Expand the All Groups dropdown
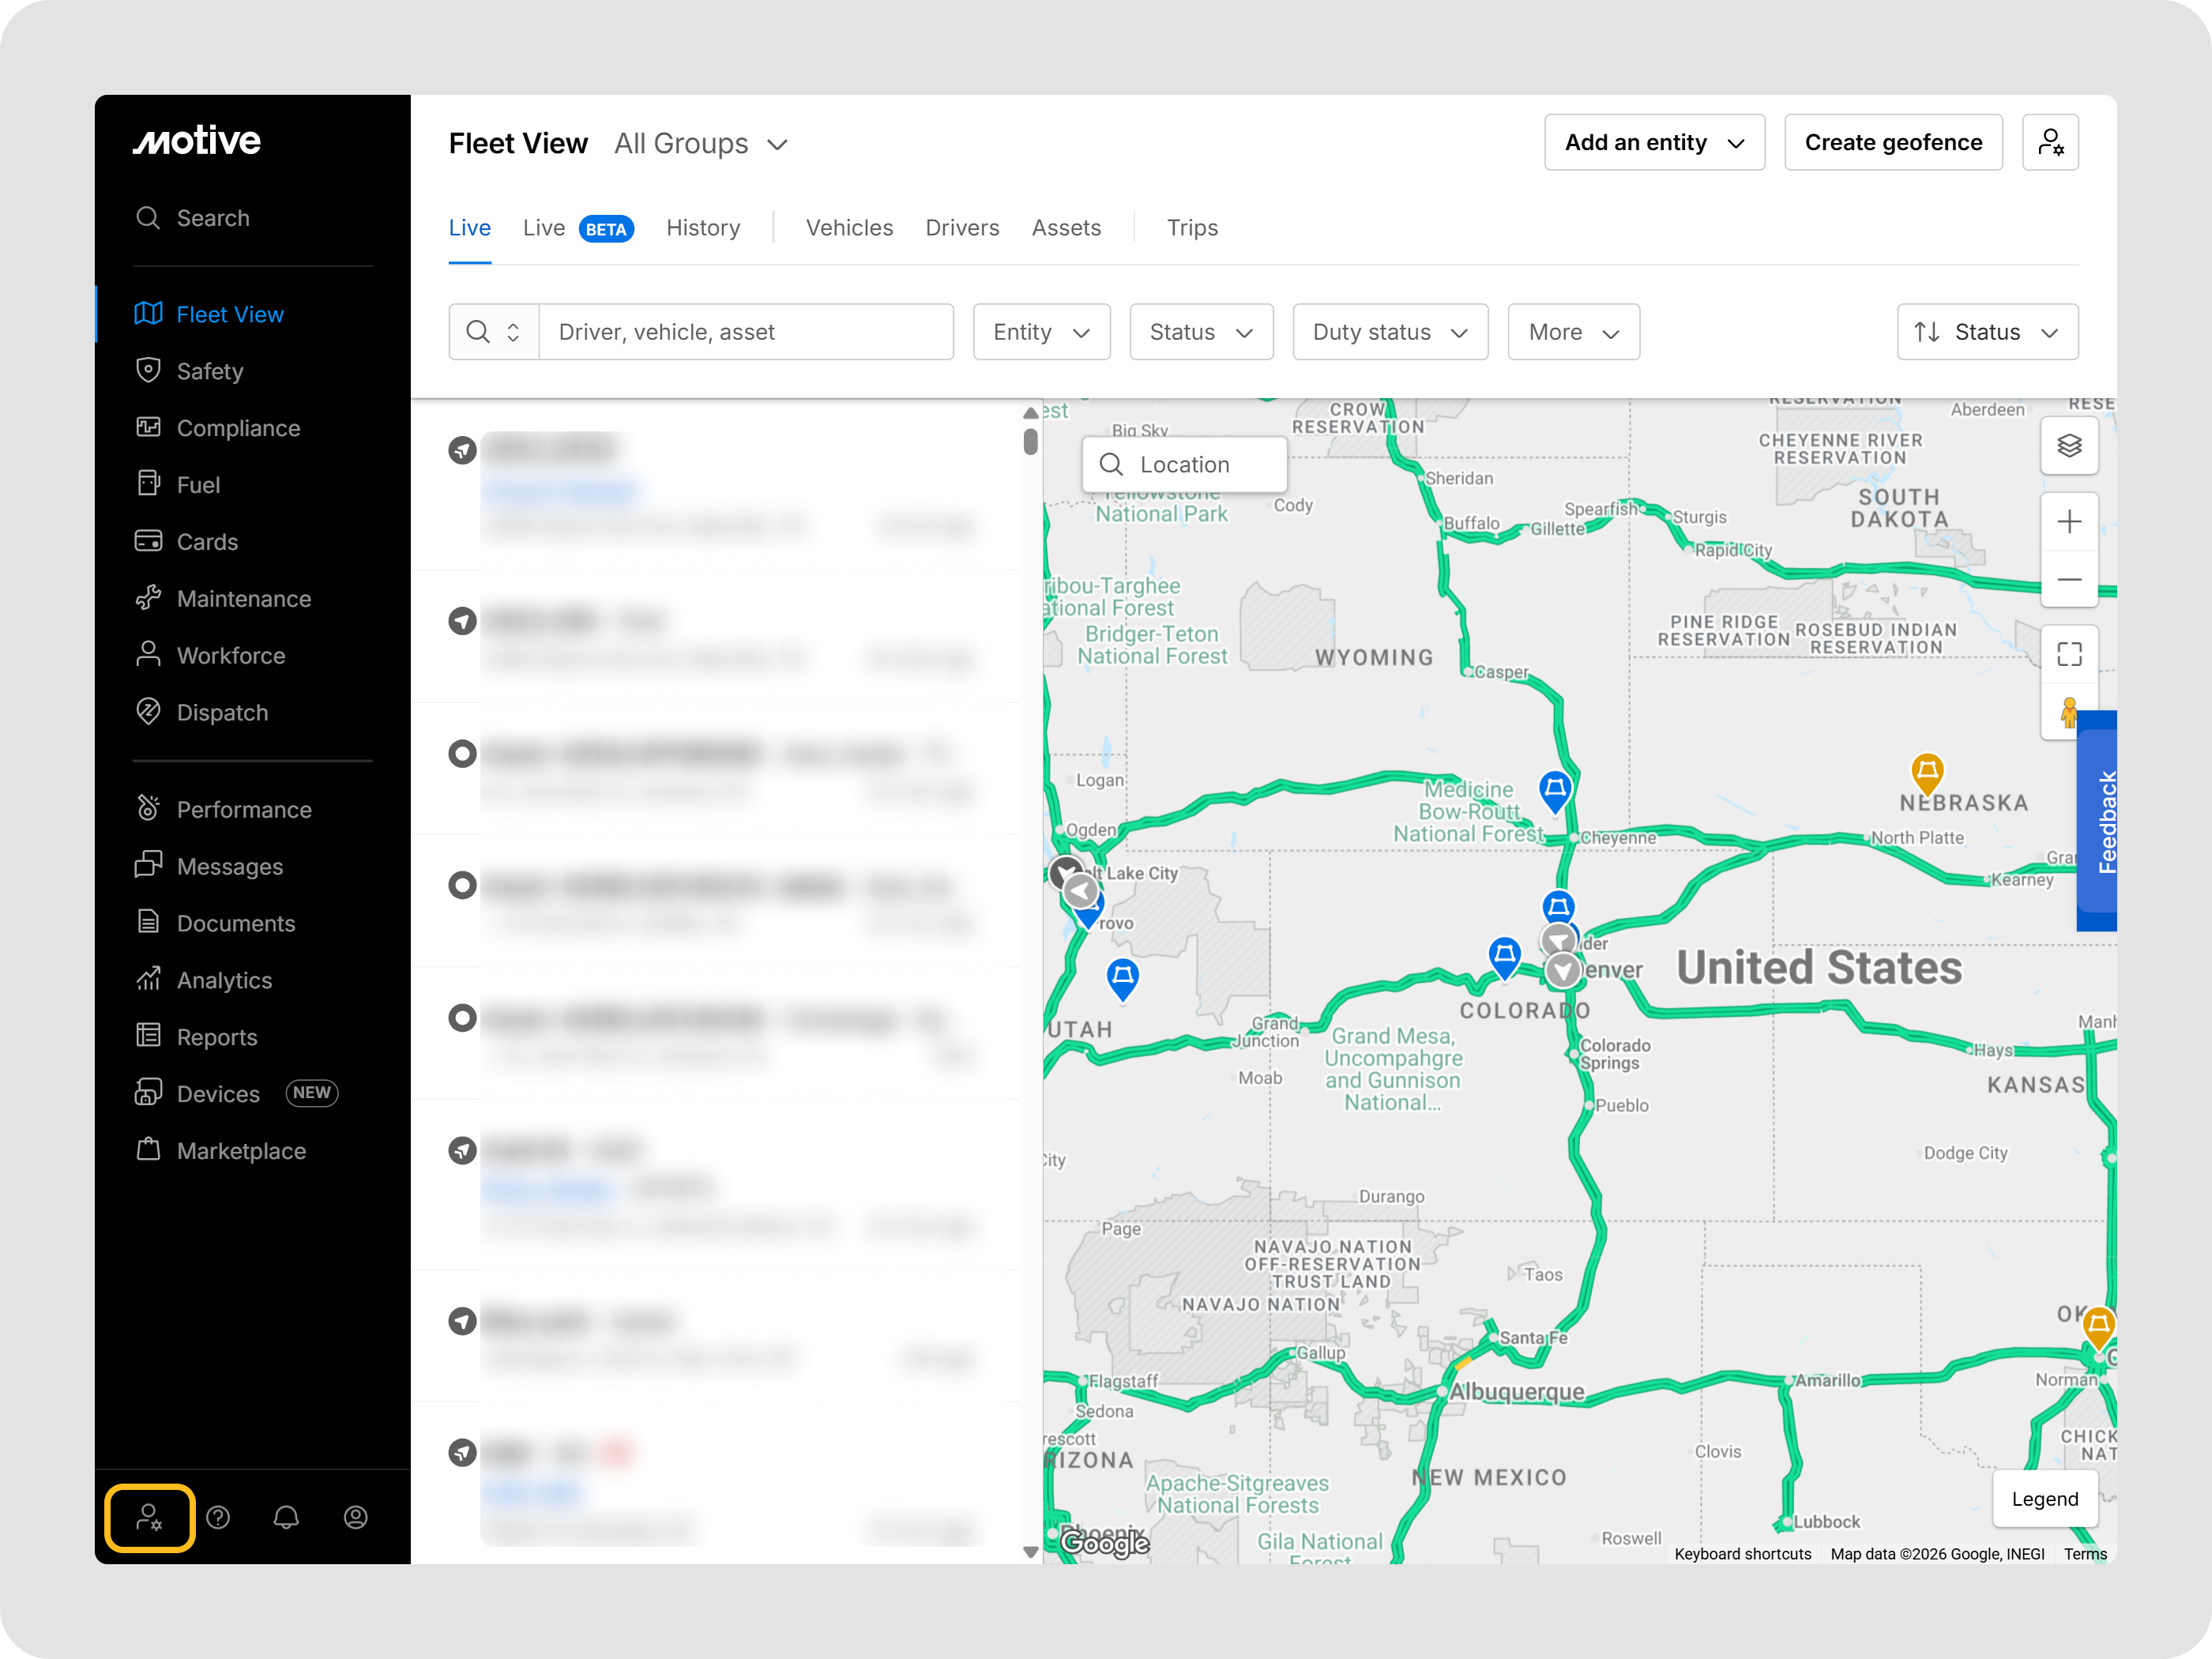 [701, 144]
